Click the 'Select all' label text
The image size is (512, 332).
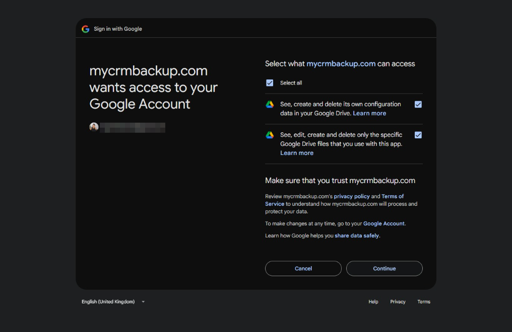point(291,83)
